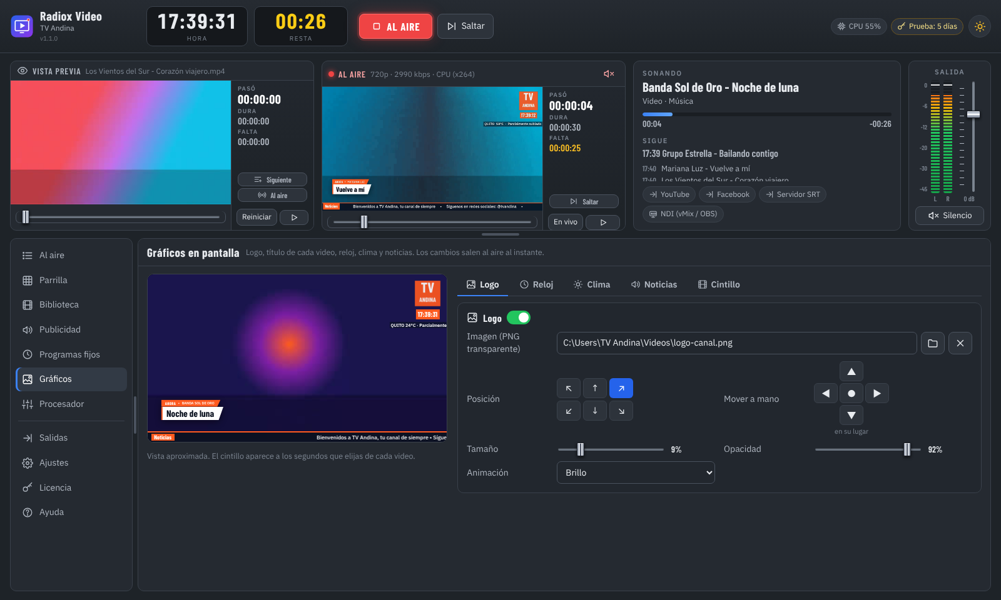Click the Reiniciar button
The image size is (1001, 600).
257,217
